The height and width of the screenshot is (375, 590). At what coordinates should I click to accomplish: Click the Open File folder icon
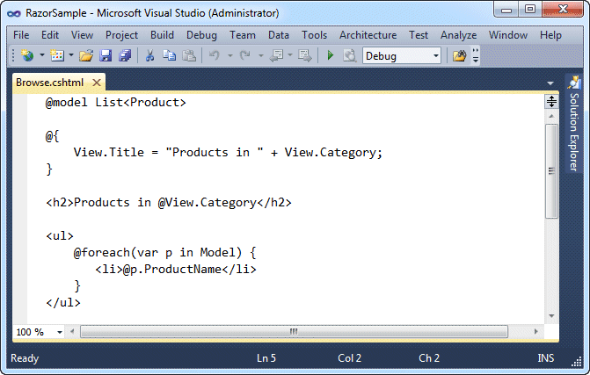tap(86, 56)
